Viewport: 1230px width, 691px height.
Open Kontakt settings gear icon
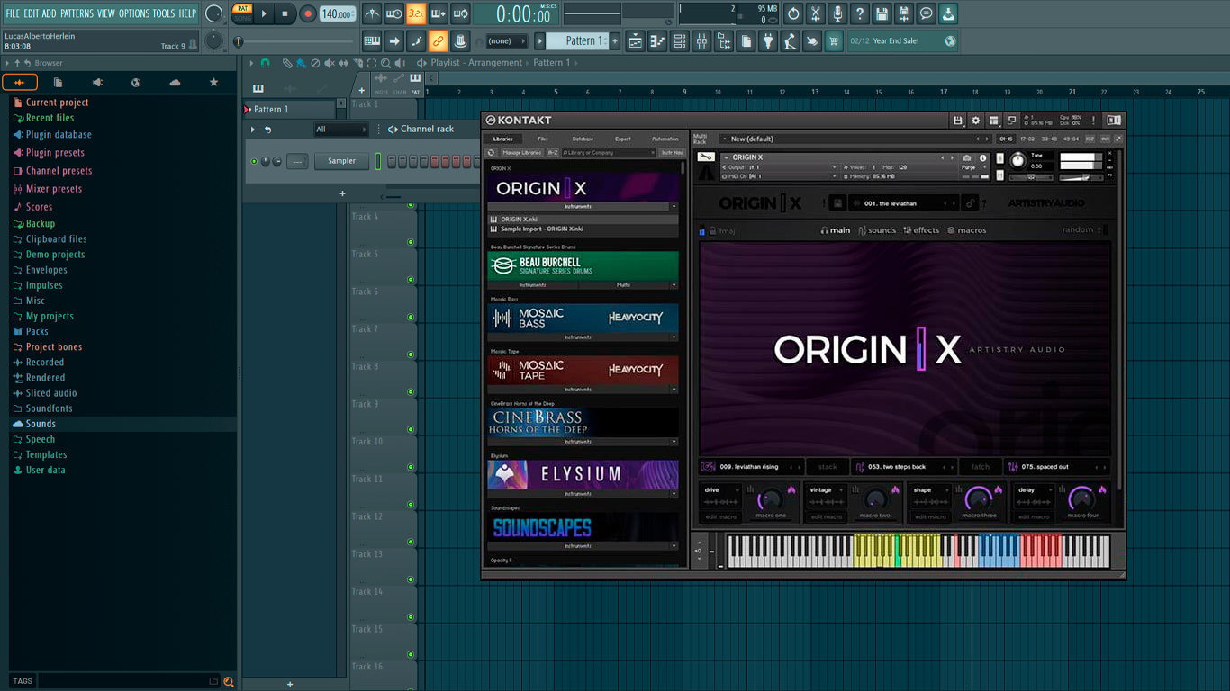975,121
